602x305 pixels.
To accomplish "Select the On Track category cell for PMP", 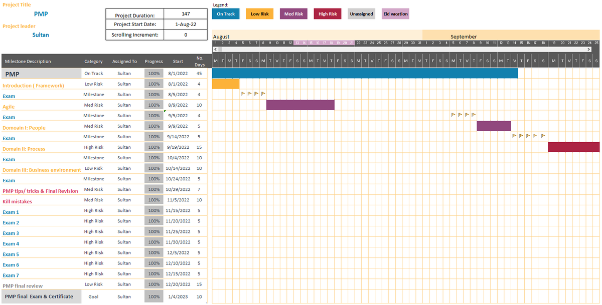I will (x=94, y=73).
